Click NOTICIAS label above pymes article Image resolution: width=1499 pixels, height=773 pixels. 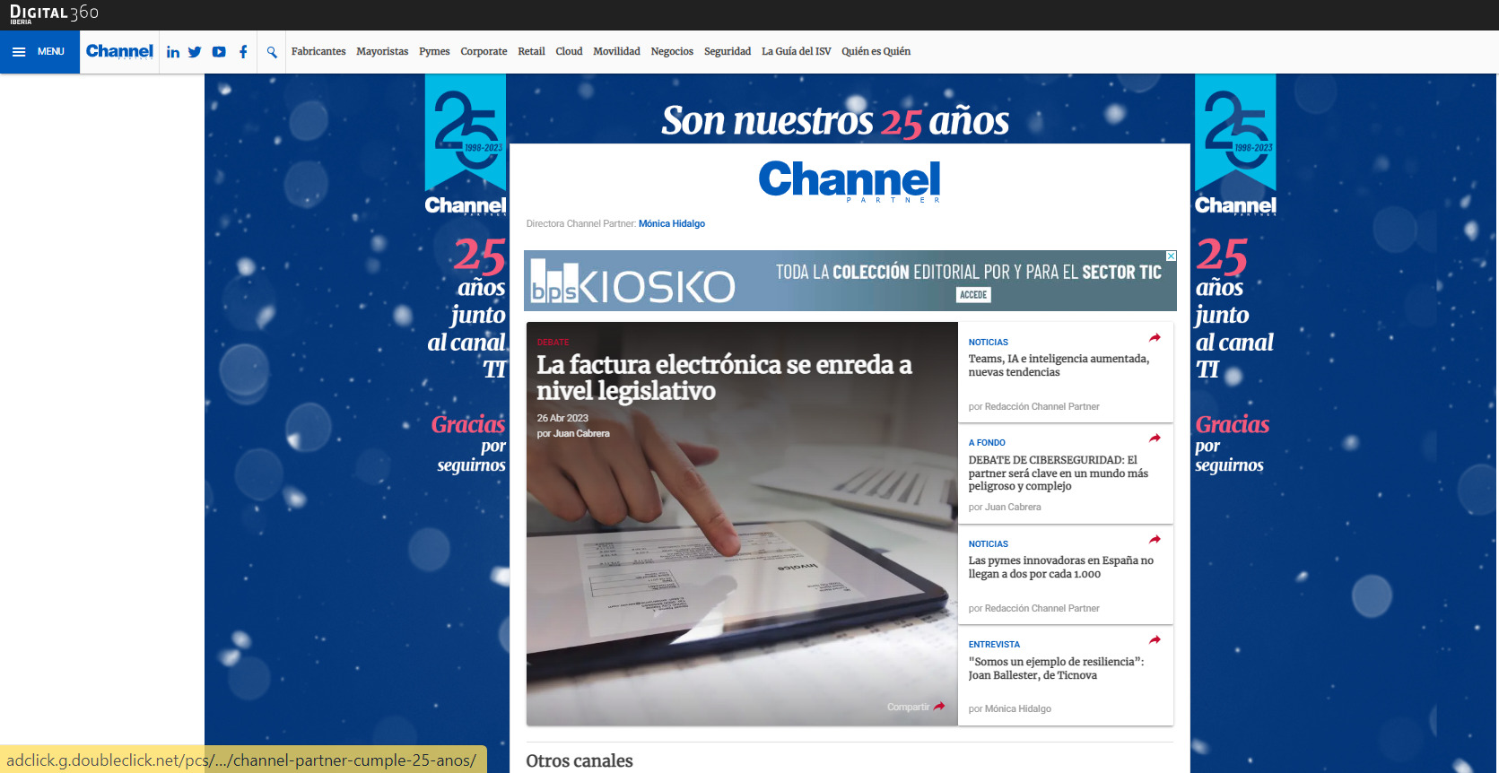coord(988,544)
